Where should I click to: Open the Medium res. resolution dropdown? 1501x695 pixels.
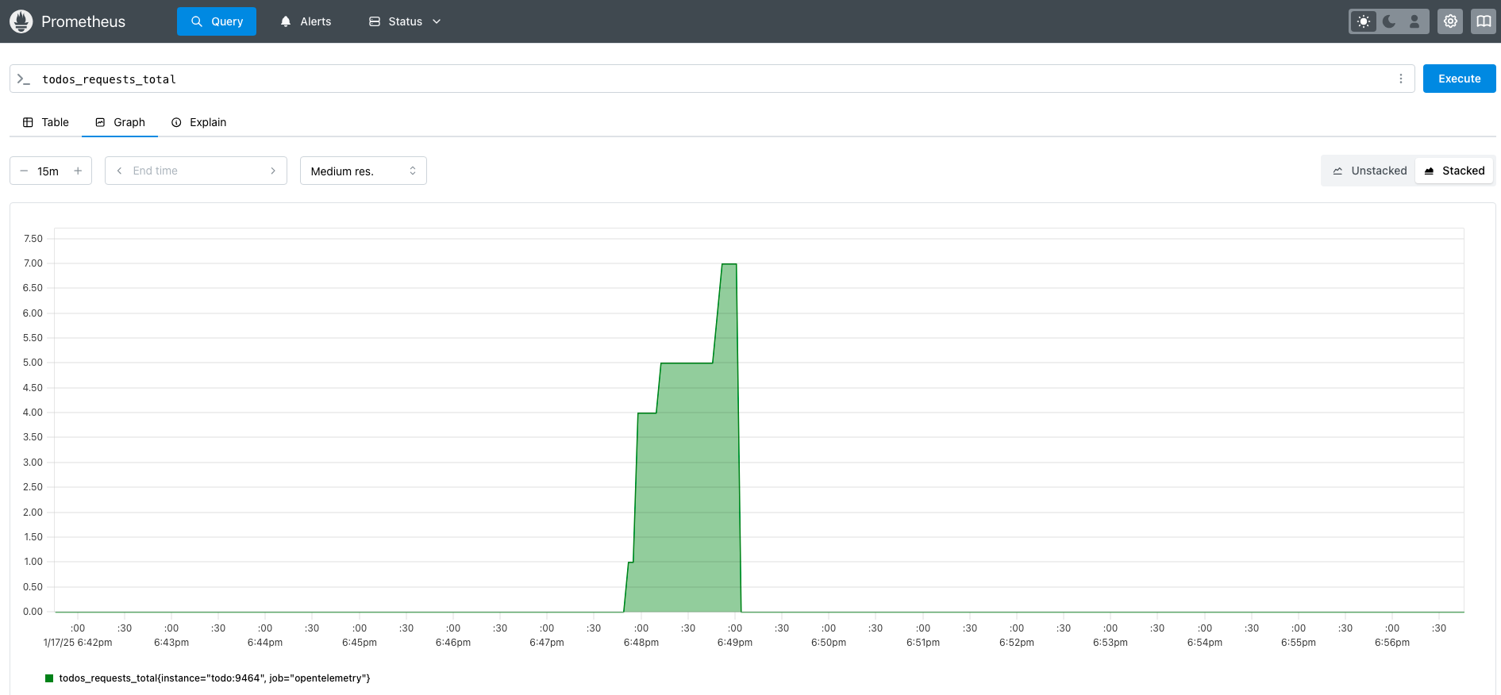click(363, 171)
